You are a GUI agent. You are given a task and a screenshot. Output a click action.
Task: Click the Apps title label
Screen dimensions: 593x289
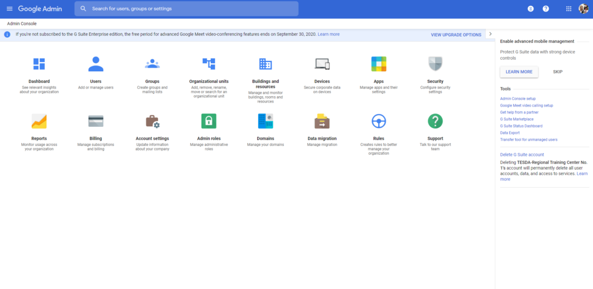coord(379,81)
